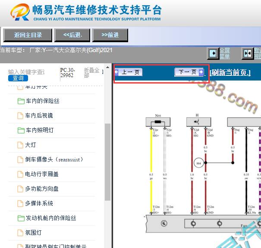Open 多功能方向盘 document
This screenshot has width=261, height=248.
41,189
